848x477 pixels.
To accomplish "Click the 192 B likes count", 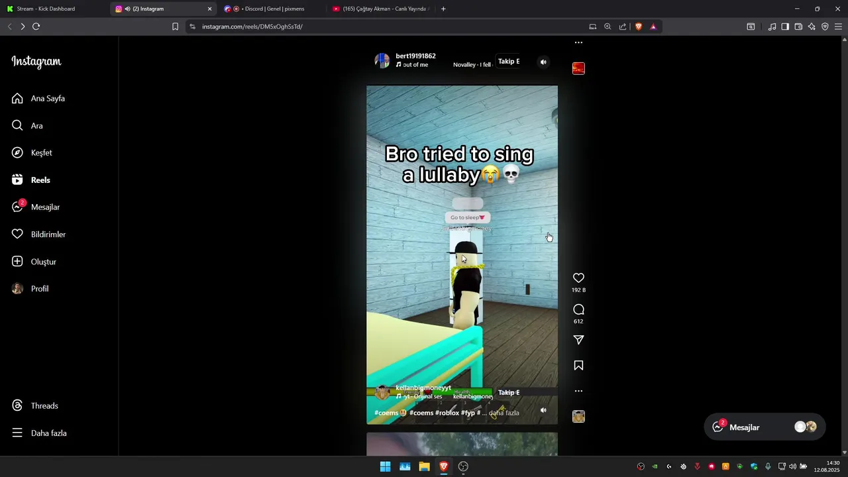I will (578, 290).
